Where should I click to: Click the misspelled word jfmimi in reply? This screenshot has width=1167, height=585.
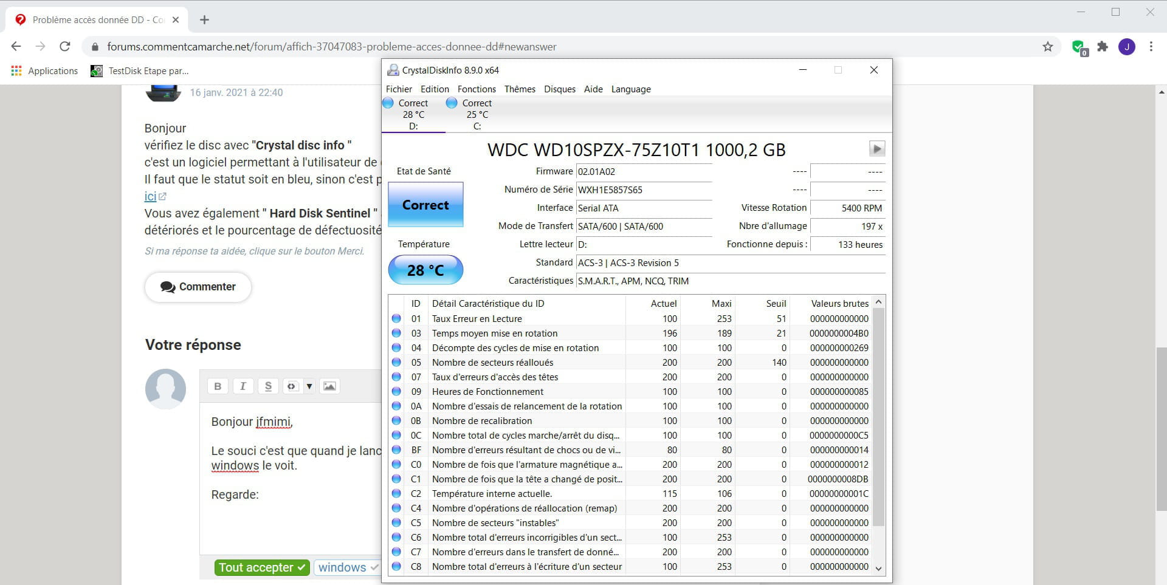273,422
